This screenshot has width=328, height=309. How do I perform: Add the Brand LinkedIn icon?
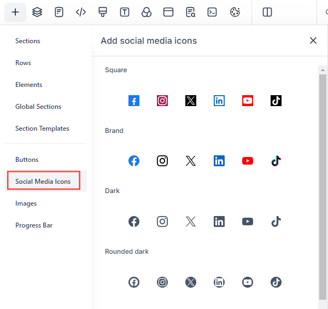(x=219, y=161)
